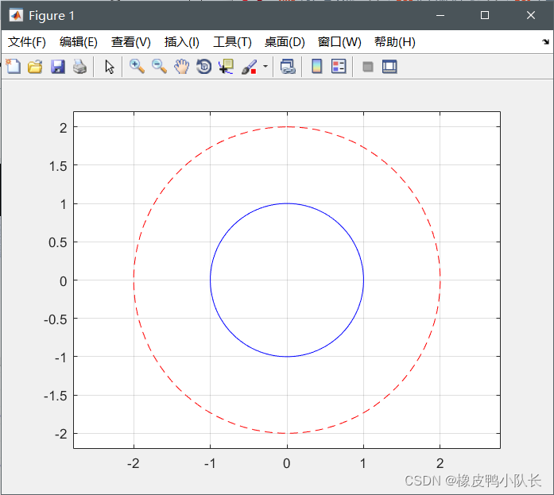Expand the Brush color dropdown arrow
This screenshot has width=554, height=495.
[265, 67]
